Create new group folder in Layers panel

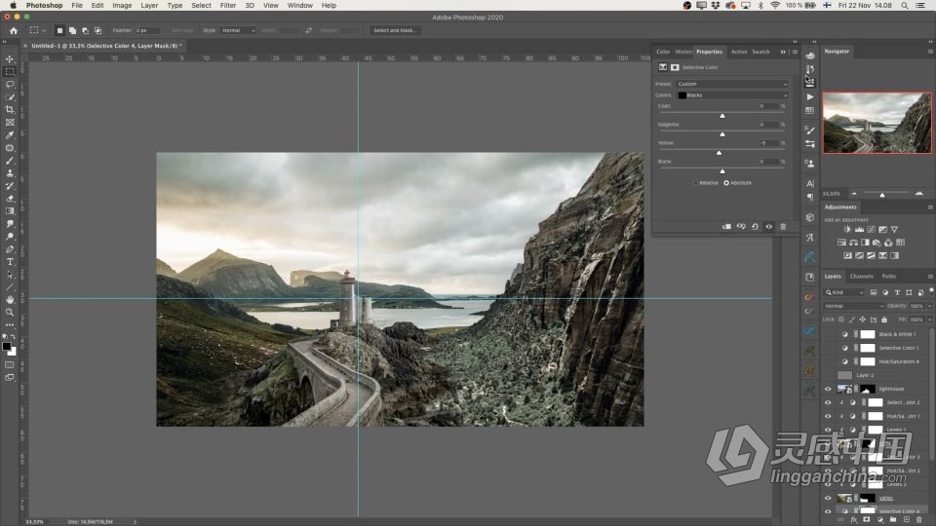(x=893, y=520)
